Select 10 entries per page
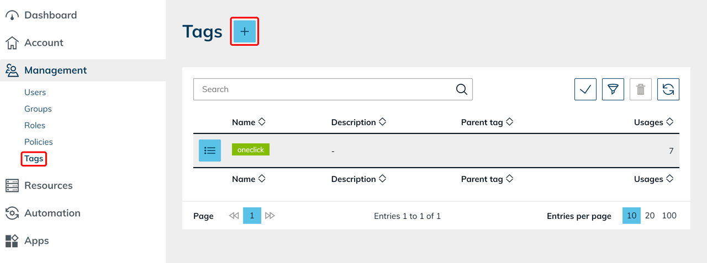Screen dimensions: 707x263 point(631,216)
